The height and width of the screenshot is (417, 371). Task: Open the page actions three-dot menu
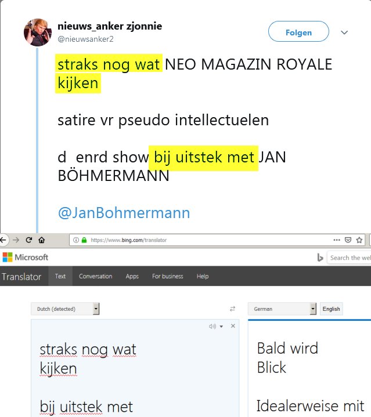337,240
